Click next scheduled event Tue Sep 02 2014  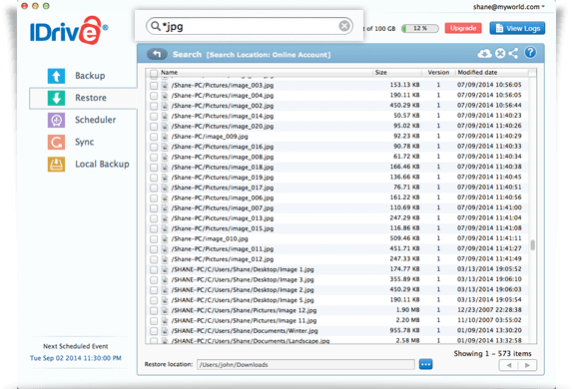click(76, 358)
